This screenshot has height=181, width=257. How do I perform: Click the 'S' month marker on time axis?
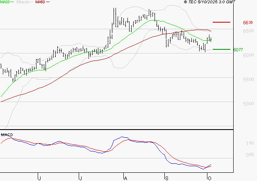tap(167, 178)
